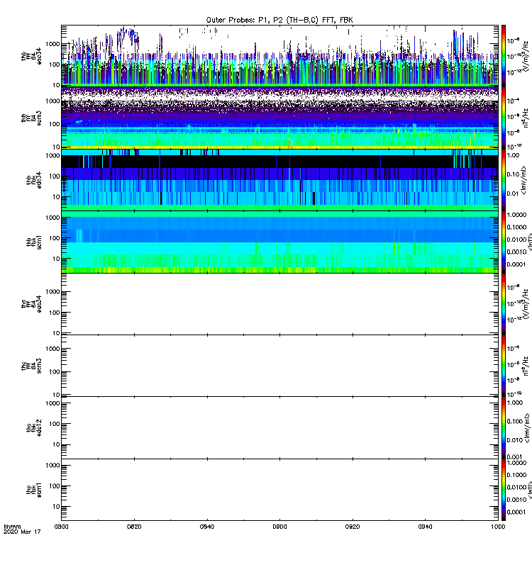Click the thb fbk edc34 mV/m color bar
Viewport: 532px width, 567px height.
pos(504,180)
